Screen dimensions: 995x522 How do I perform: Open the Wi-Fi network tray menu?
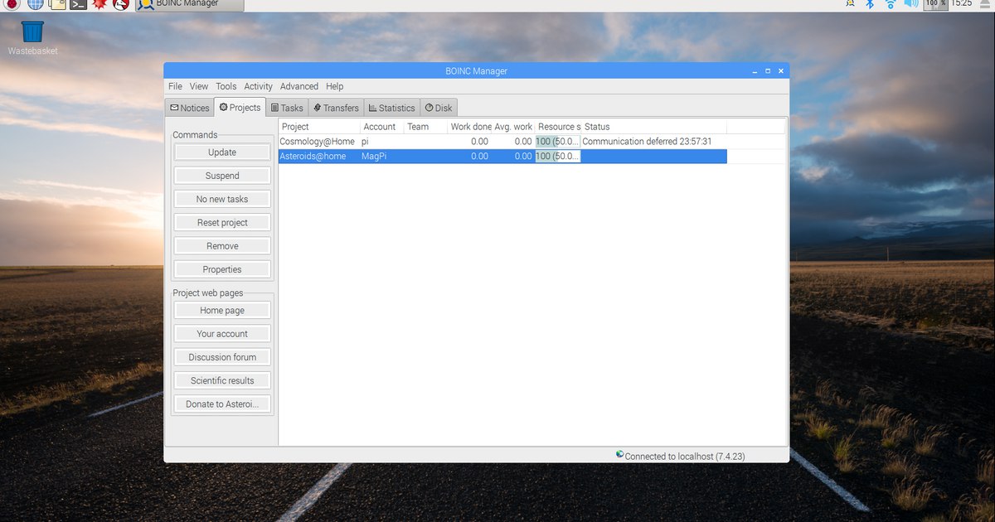click(891, 3)
